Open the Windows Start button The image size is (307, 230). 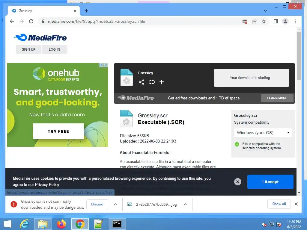click(7, 224)
